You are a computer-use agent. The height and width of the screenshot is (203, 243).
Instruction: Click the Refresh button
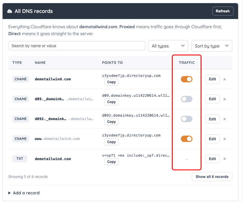click(223, 11)
